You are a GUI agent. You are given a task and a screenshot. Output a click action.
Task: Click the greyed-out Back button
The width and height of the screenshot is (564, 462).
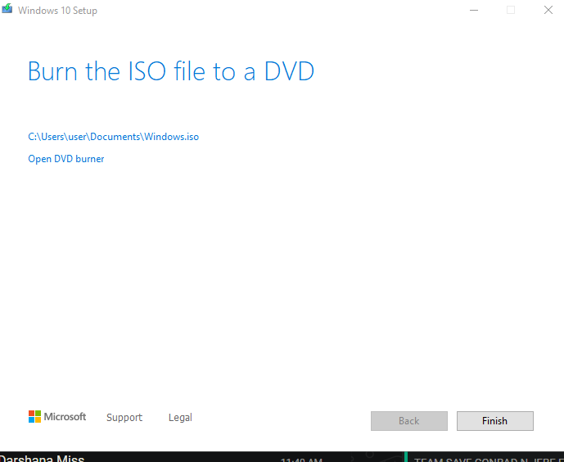pyautogui.click(x=409, y=420)
